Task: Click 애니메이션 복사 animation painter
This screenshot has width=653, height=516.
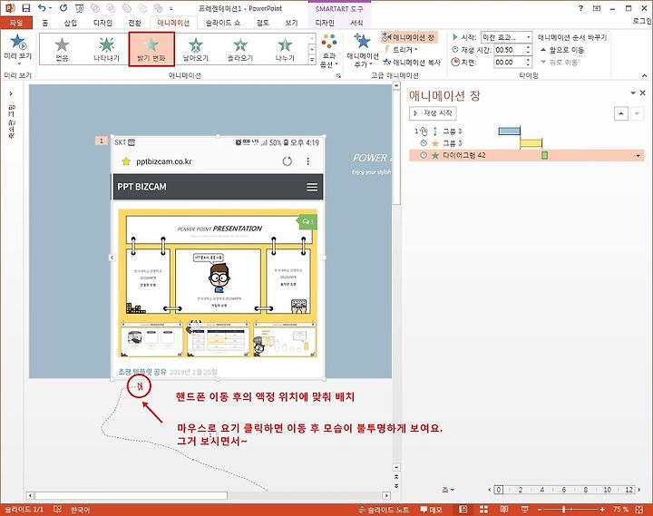Action: [412, 62]
